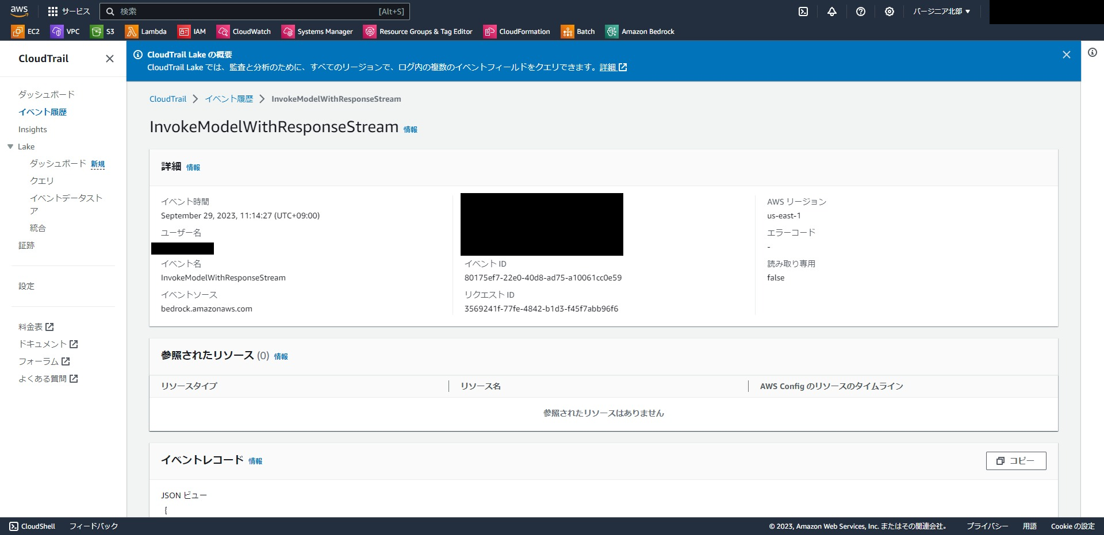The height and width of the screenshot is (535, 1104).
Task: Open the サービス grid menu
Action: coord(69,11)
